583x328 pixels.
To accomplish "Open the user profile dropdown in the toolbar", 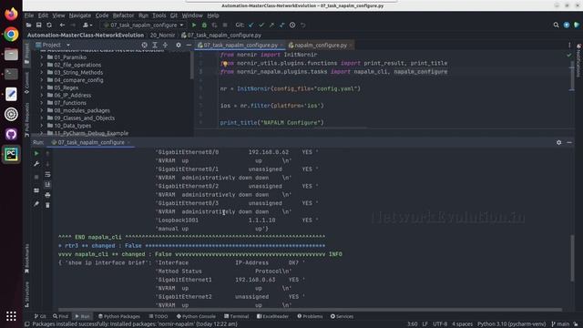I will pyautogui.click(x=87, y=25).
